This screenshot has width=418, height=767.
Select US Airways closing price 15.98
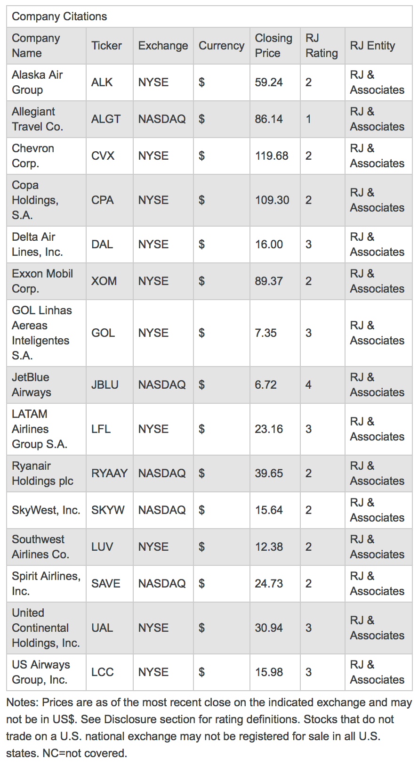269,672
